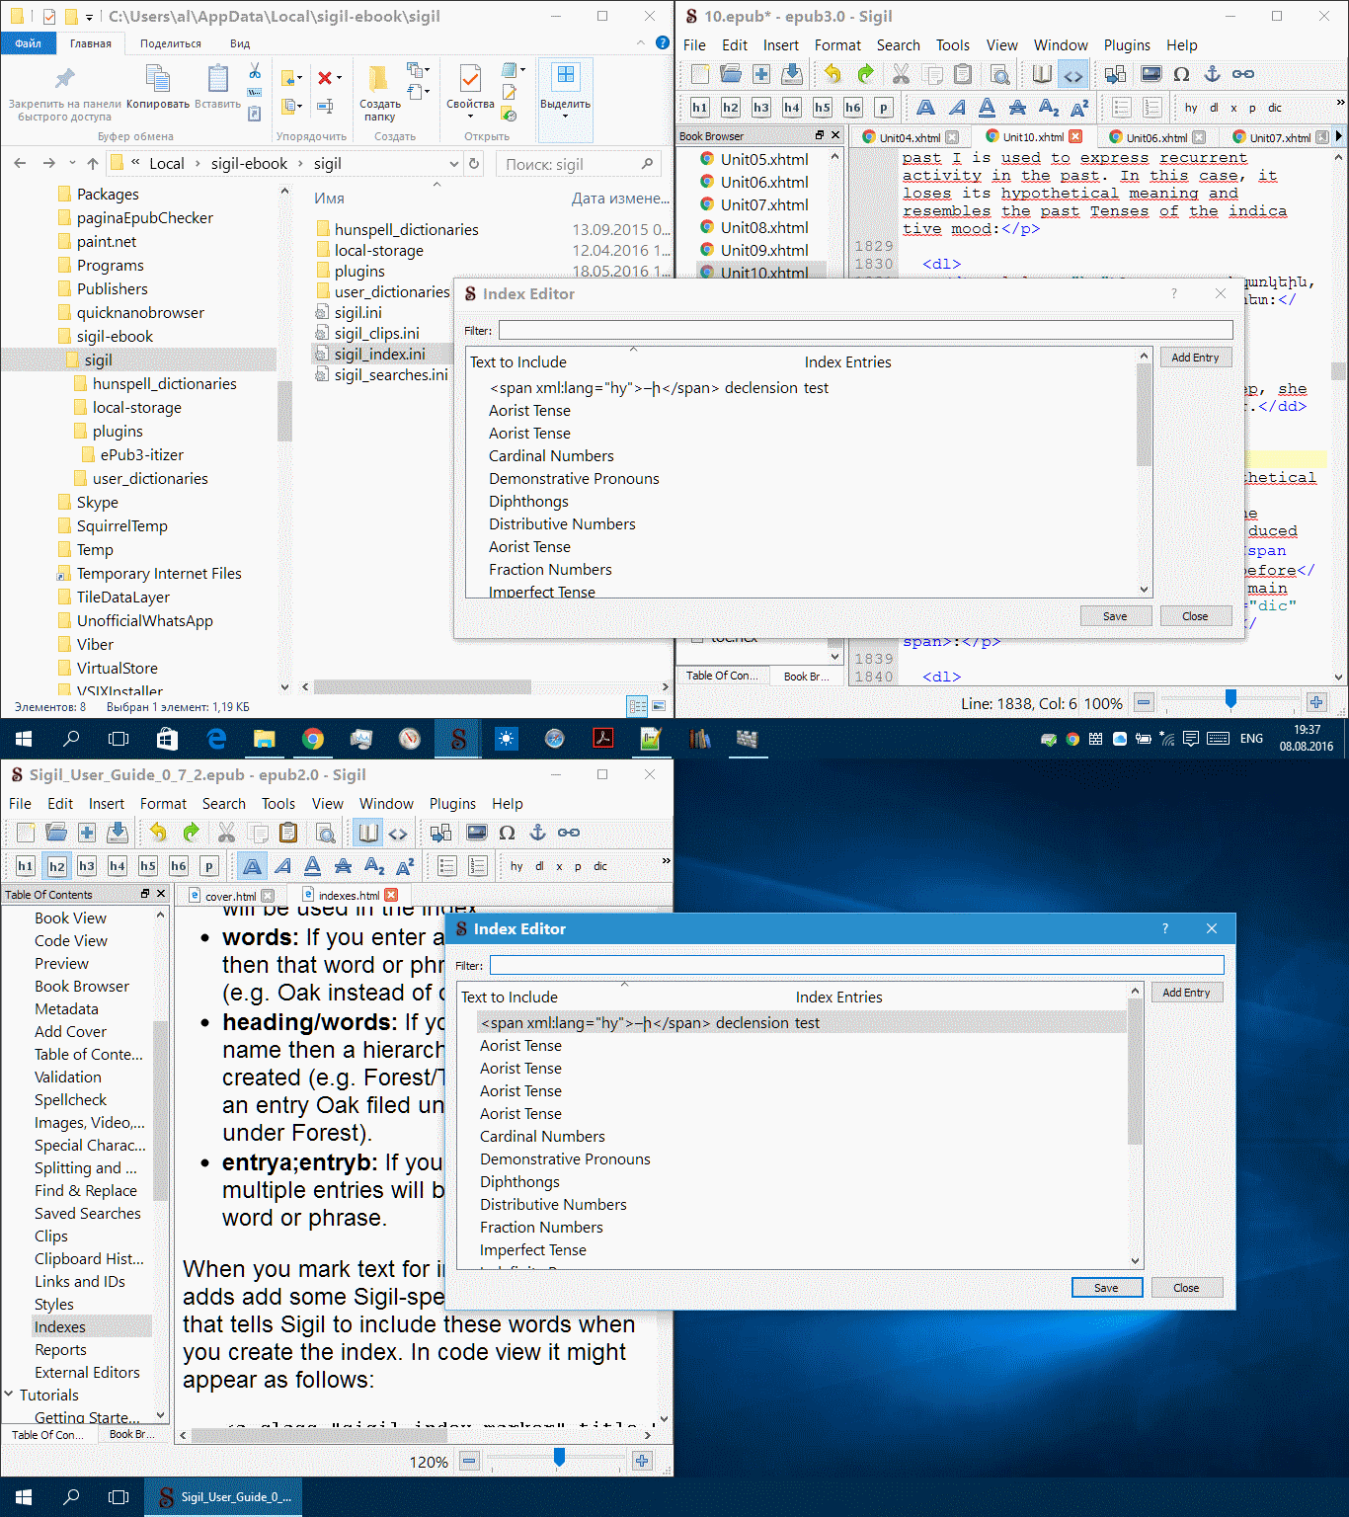Apply h1 heading in 10.epub Sigil toolbar

[699, 108]
